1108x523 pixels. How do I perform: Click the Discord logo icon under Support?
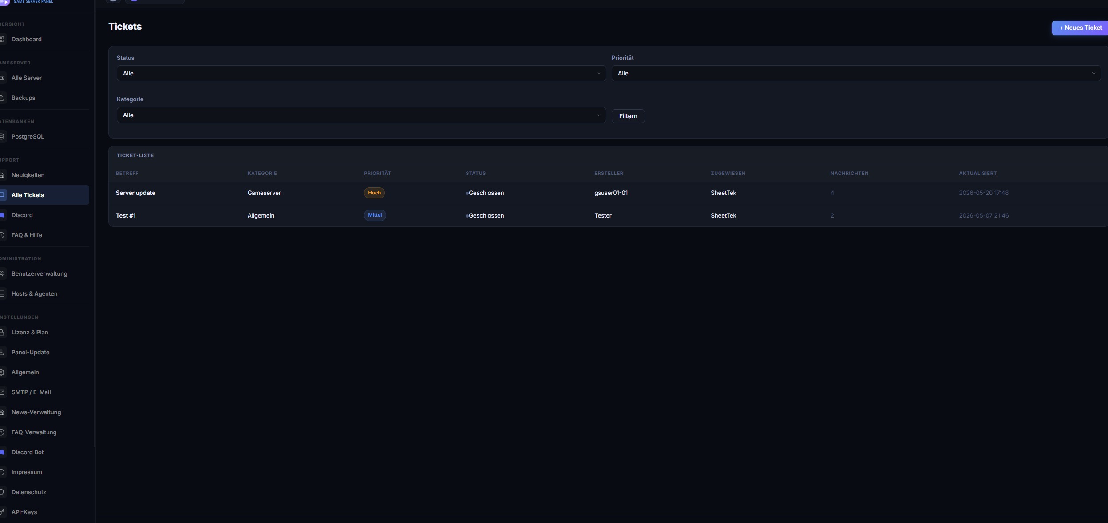[x=2, y=215]
